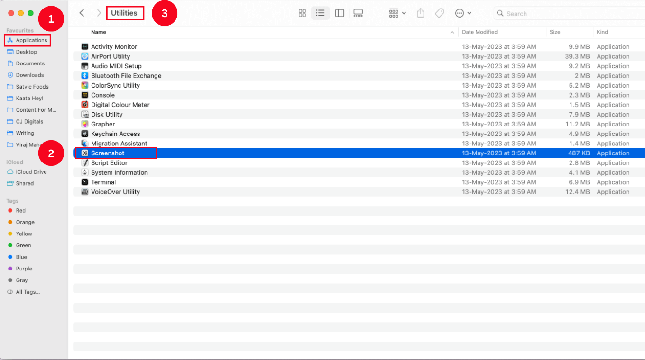The image size is (645, 360).
Task: Click the Screenshot app icon
Action: 85,153
